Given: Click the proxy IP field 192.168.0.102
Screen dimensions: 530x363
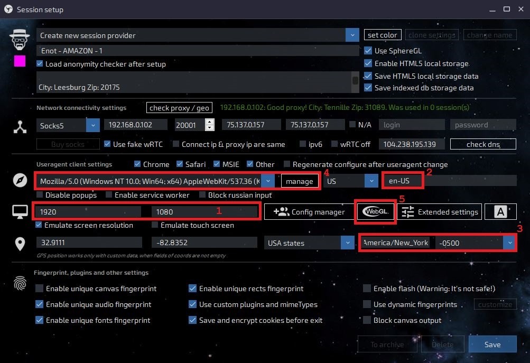Looking at the screenshot, I should click(136, 125).
